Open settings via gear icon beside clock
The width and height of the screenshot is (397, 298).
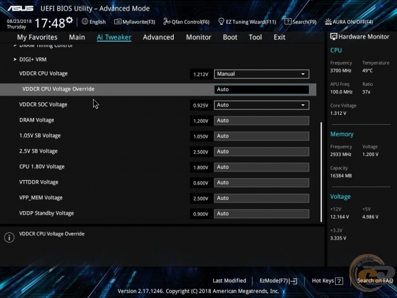(x=69, y=20)
